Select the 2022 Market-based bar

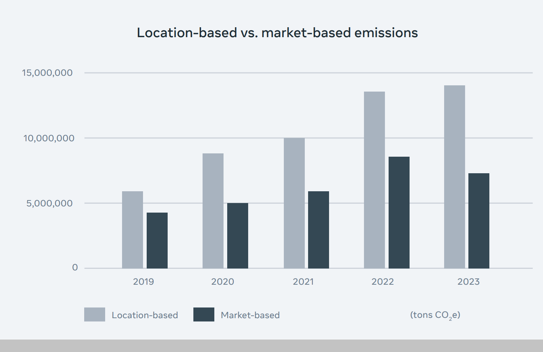tap(399, 213)
